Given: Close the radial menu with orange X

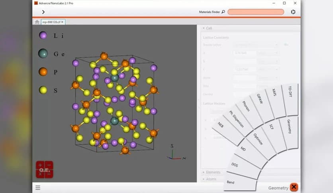Looking at the screenshot, I should coord(294,187).
